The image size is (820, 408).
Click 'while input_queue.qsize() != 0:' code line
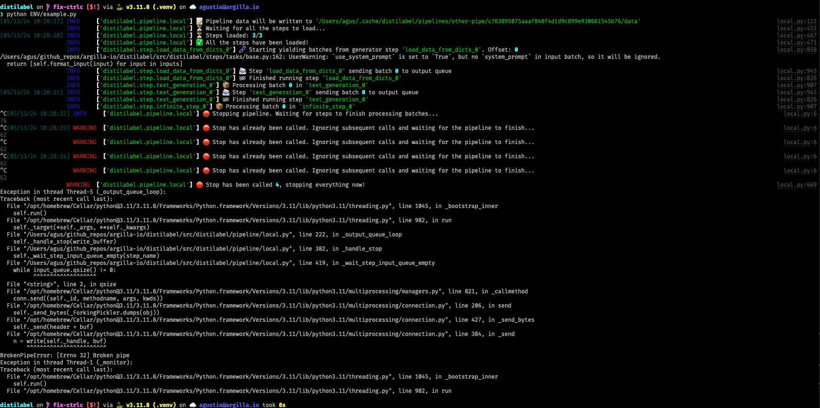[x=64, y=270]
